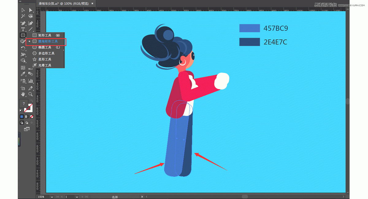Choose 圆角矩形工具 from the flyout
The height and width of the screenshot is (199, 368).
click(48, 41)
